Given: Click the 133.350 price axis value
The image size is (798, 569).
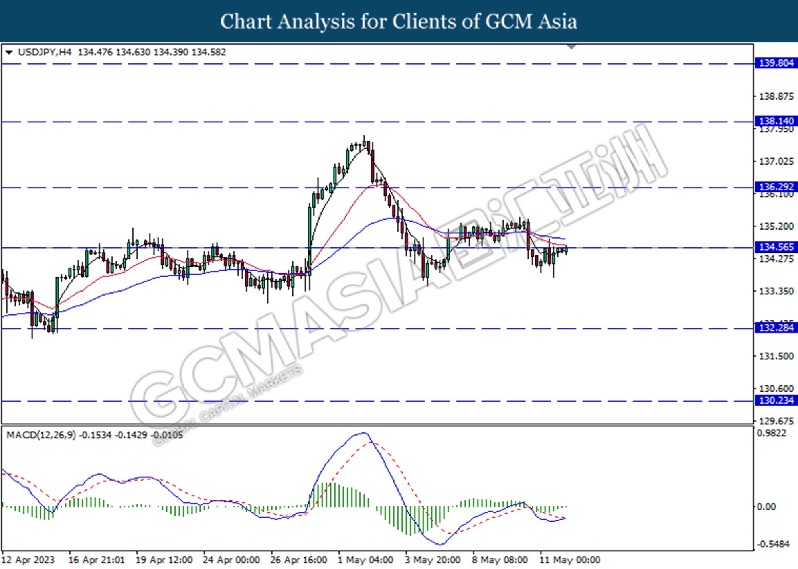Looking at the screenshot, I should (776, 291).
